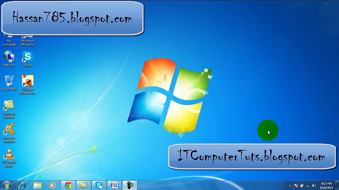Switch to Microsoft Word in the taskbar
This screenshot has height=190, width=339.
point(114,186)
